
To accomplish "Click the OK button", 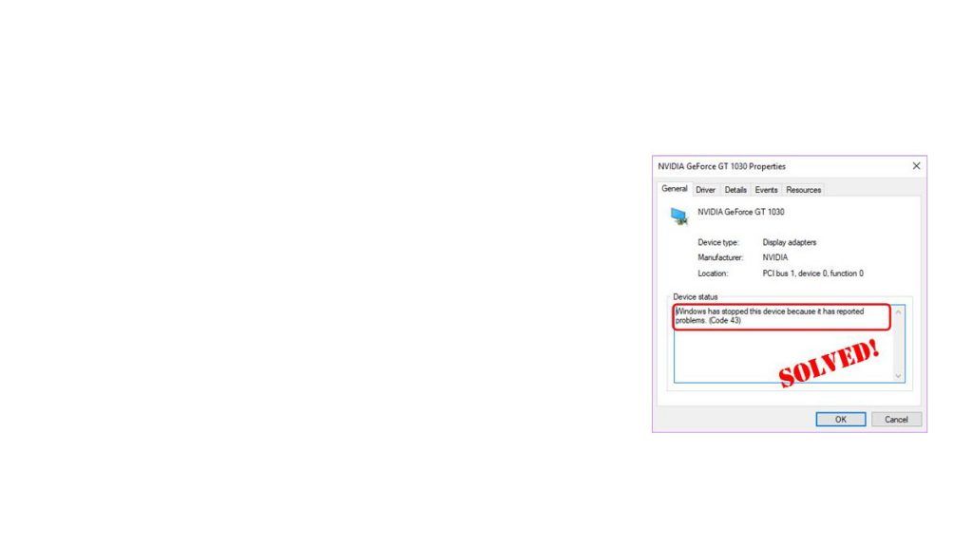I will (x=840, y=419).
